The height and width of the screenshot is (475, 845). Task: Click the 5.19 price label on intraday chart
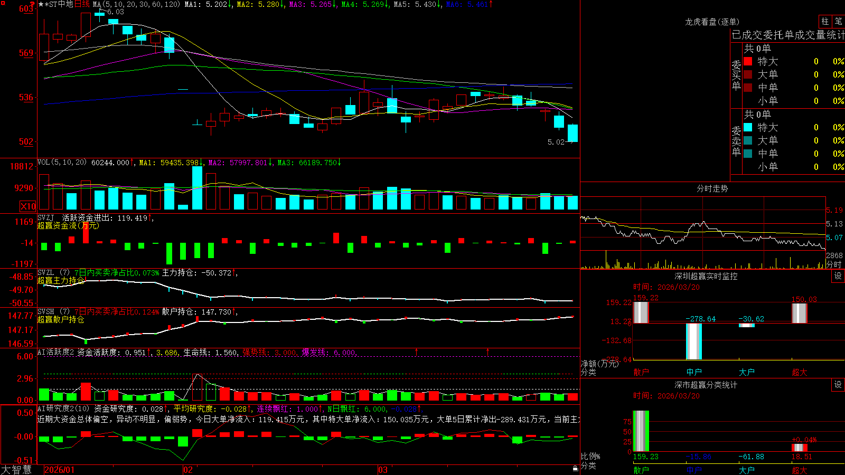coord(834,210)
